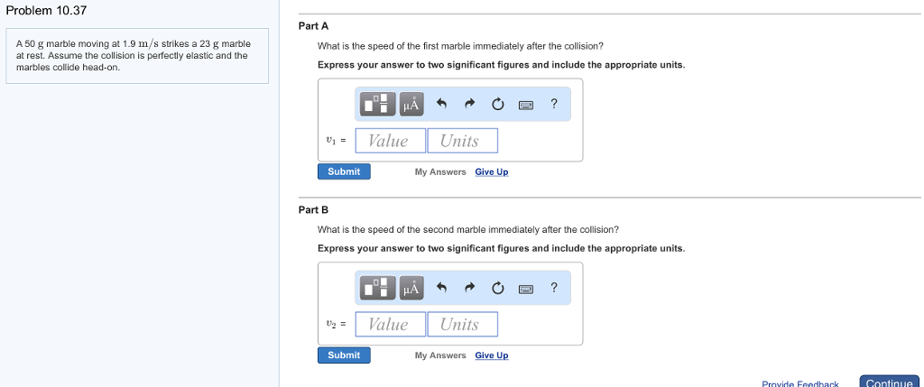Click the Units field for v1

click(460, 141)
